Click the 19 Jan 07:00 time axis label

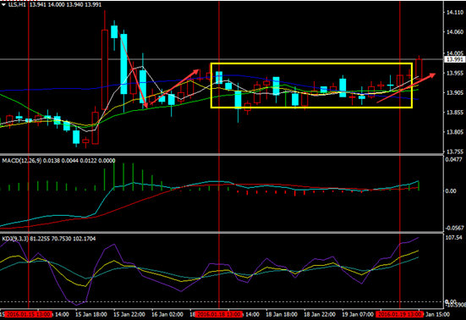point(358,314)
